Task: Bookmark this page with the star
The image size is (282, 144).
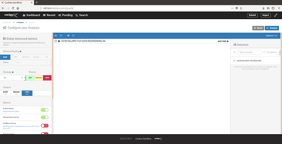Action: [x=241, y=8]
